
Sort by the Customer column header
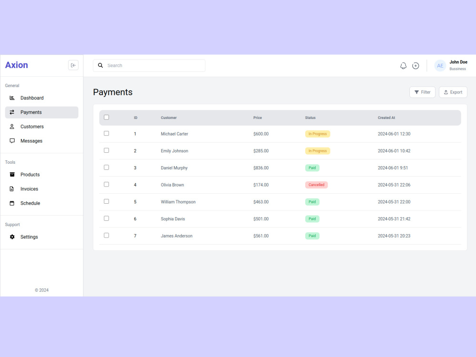coord(169,118)
